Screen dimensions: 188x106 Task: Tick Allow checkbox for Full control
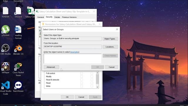pyautogui.click(x=82, y=73)
